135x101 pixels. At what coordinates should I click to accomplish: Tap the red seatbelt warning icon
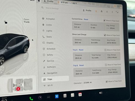coord(18,89)
